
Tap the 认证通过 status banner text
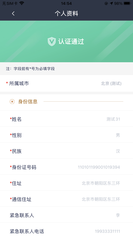coord(71,41)
